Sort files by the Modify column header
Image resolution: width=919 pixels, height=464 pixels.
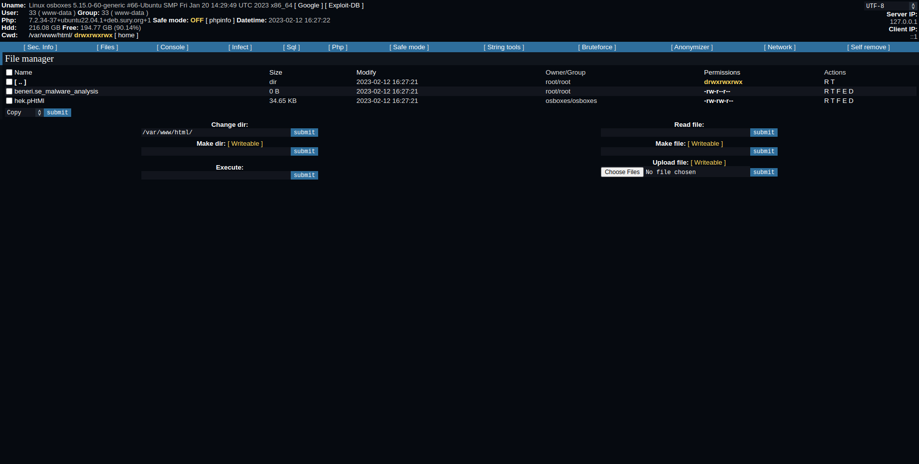click(366, 73)
